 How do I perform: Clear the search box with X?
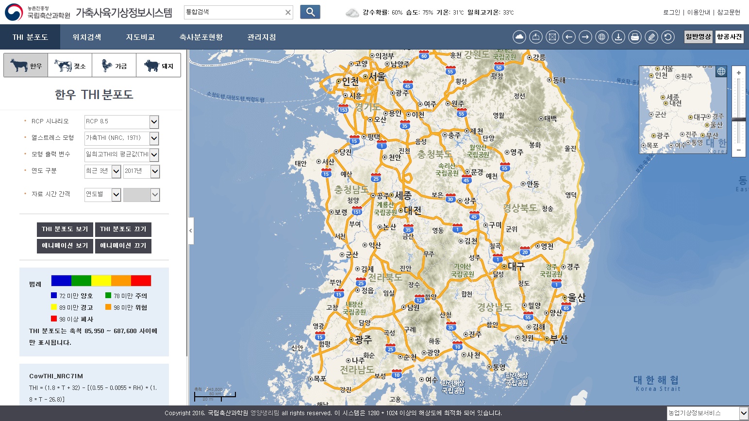click(x=288, y=12)
